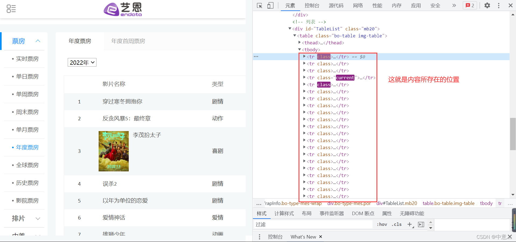Go to 实时票房 in sidebar
The height and width of the screenshot is (242, 516).
[27, 59]
